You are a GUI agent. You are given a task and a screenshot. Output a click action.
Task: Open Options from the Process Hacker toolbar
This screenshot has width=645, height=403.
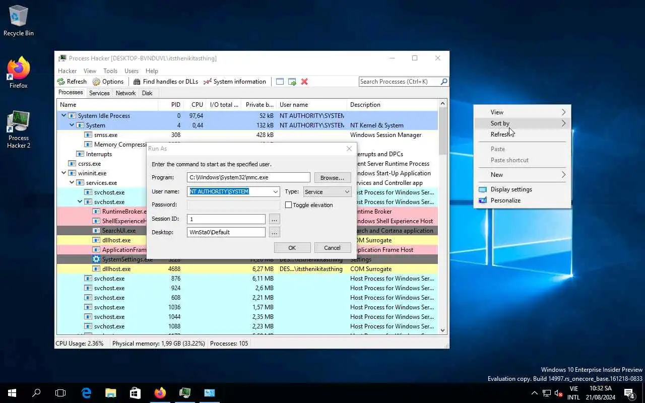point(108,82)
